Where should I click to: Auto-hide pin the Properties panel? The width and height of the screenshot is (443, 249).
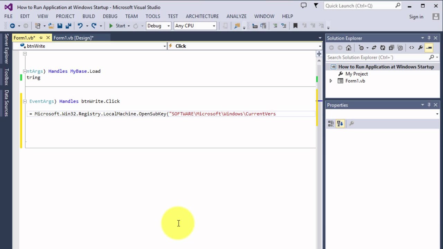click(x=429, y=105)
